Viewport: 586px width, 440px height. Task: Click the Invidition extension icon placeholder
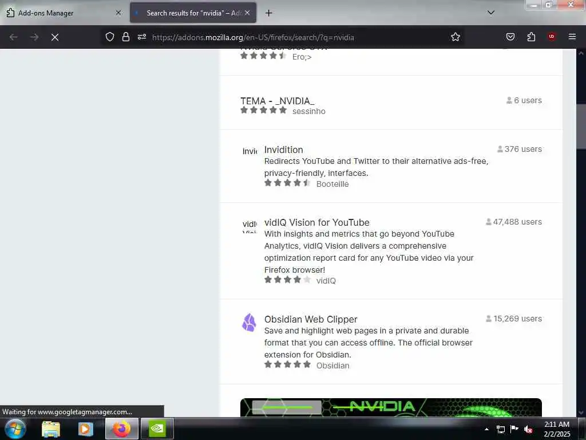(250, 151)
